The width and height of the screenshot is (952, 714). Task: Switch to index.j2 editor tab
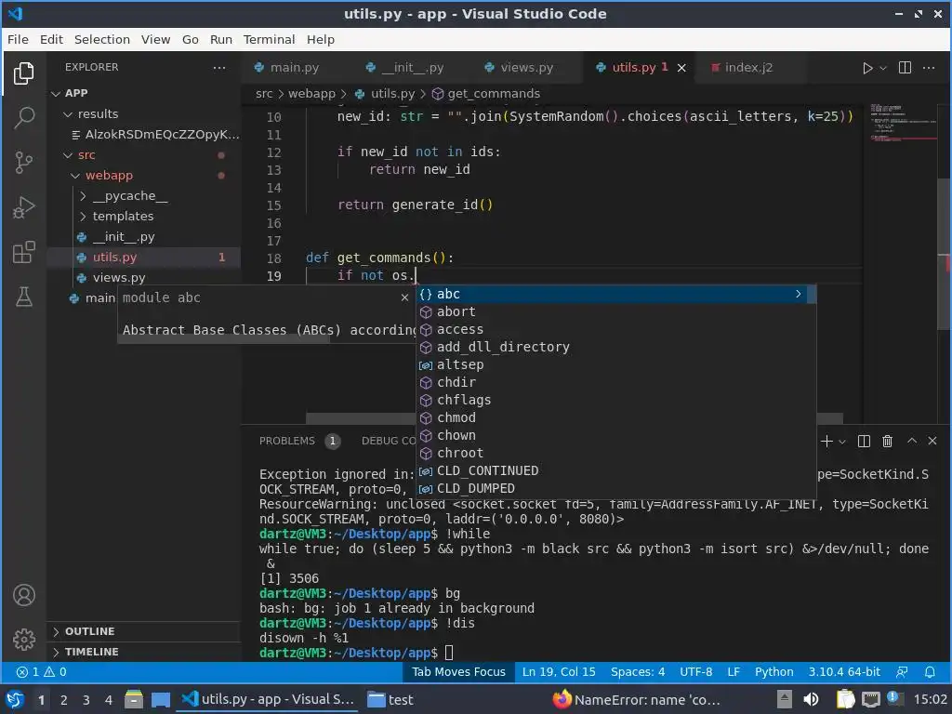(x=748, y=67)
